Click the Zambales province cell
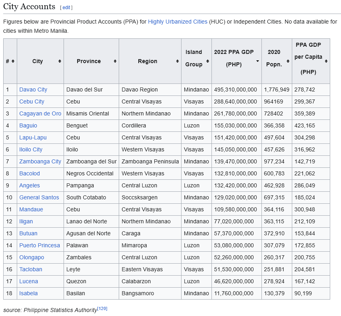This screenshot has height=316, width=341. click(x=91, y=257)
